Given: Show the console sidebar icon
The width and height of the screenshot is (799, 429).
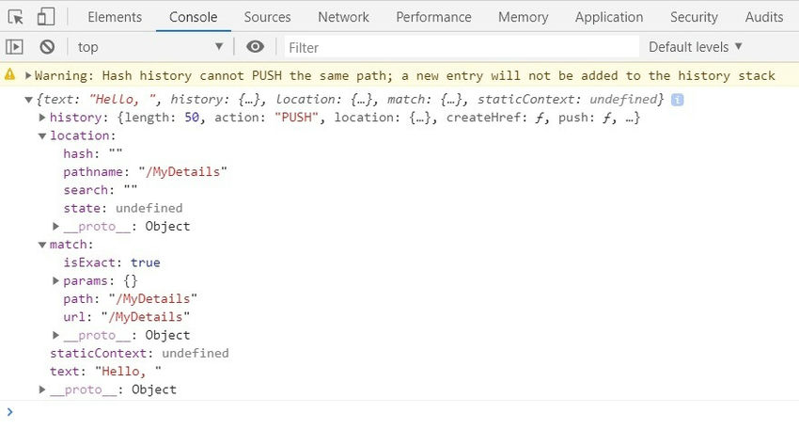Looking at the screenshot, I should pos(14,47).
